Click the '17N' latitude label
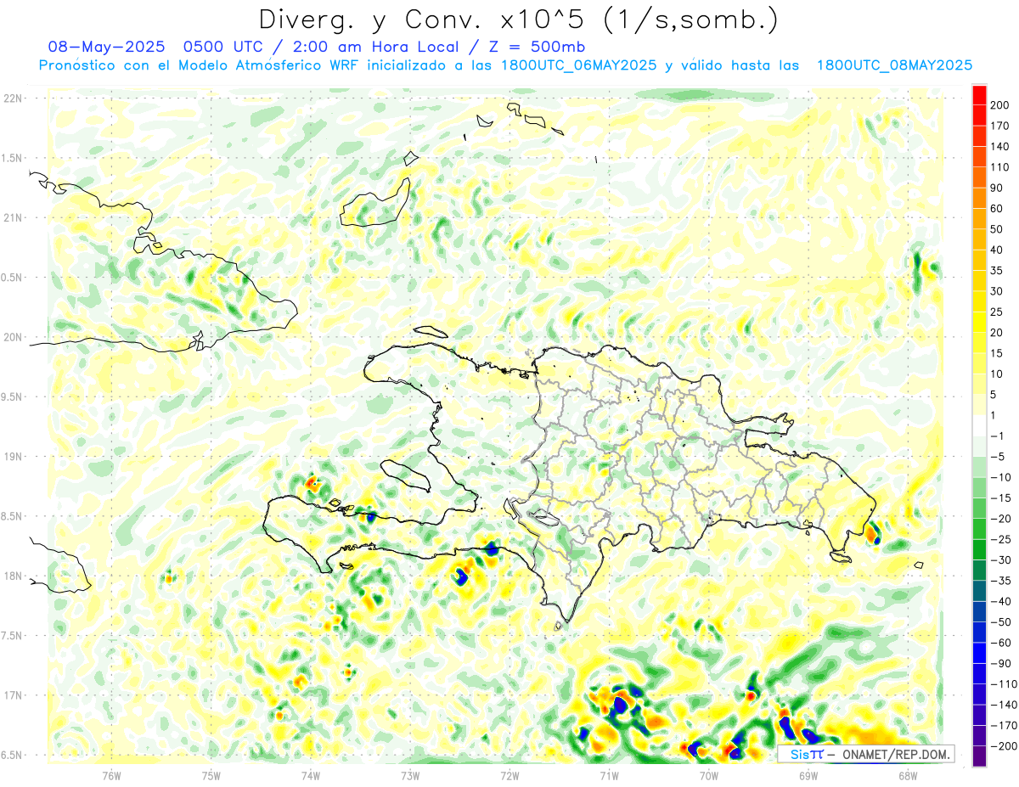1019x787 pixels. point(12,695)
